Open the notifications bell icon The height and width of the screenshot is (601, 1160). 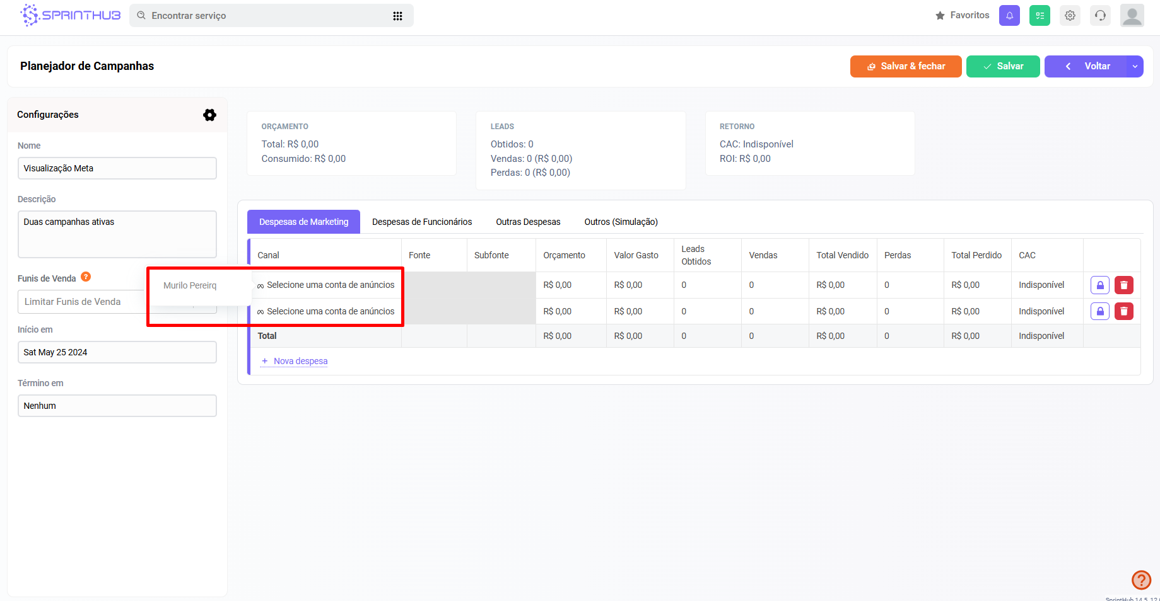click(1009, 16)
